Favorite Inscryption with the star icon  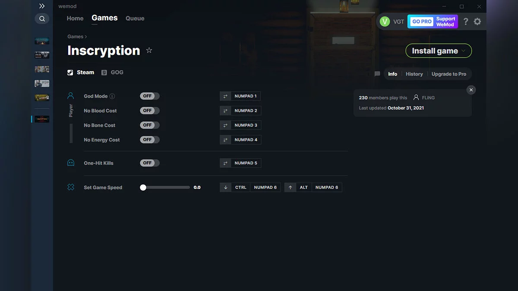pos(149,50)
